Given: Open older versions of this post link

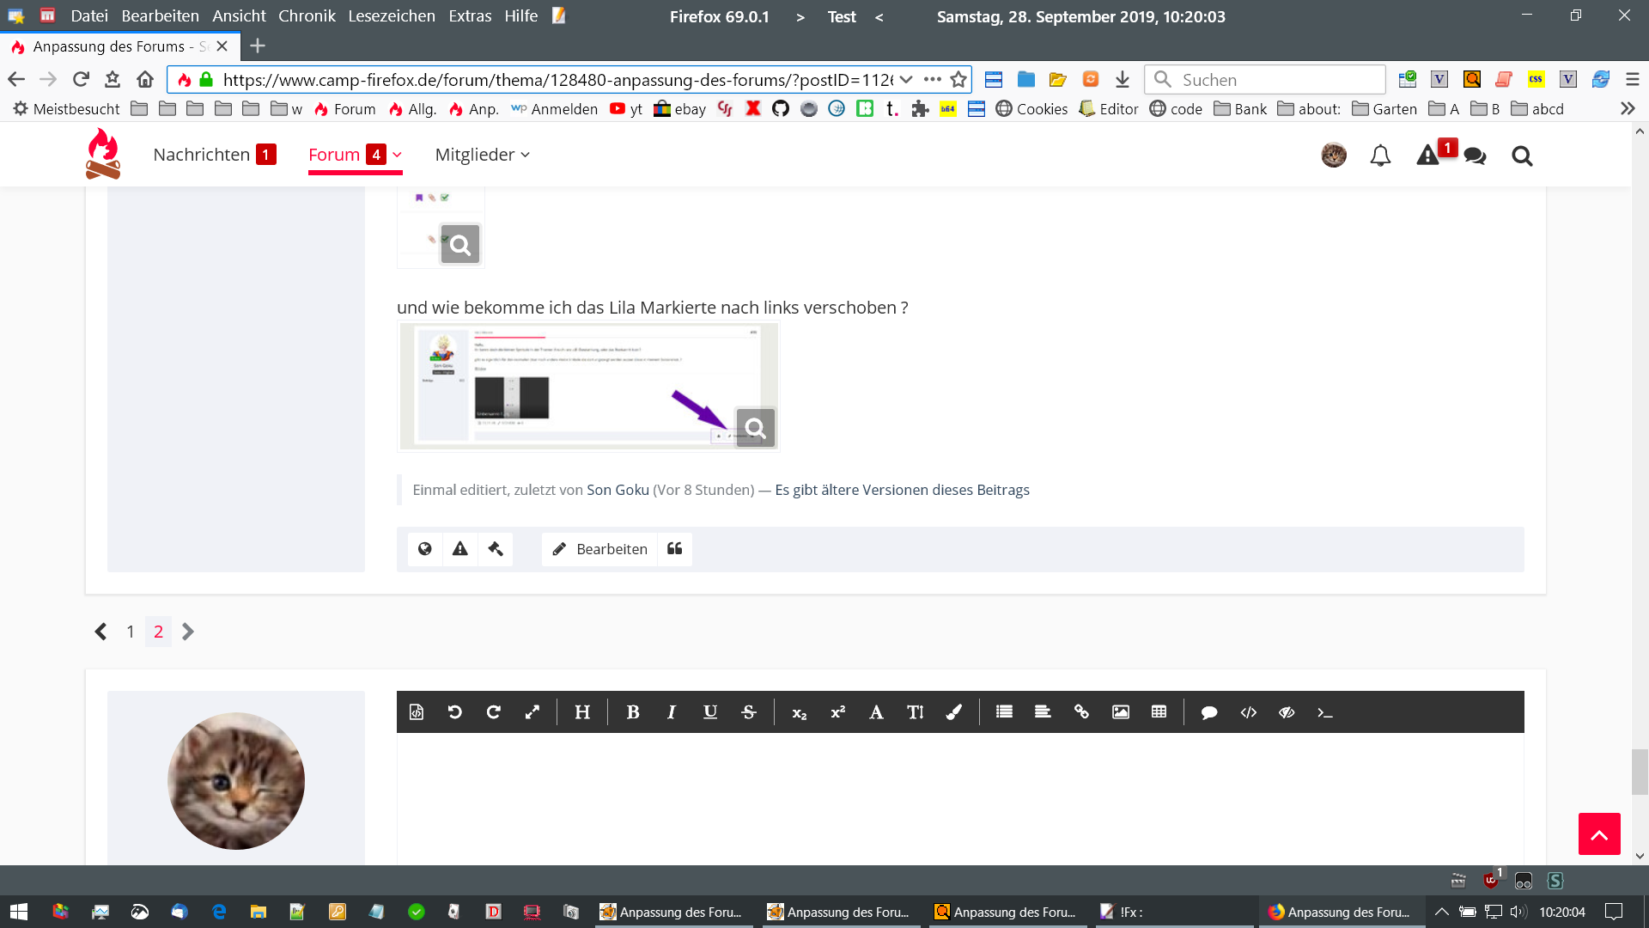Looking at the screenshot, I should [x=902, y=490].
